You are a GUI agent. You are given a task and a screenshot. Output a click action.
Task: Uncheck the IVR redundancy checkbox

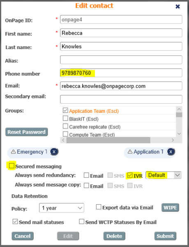click(130, 175)
